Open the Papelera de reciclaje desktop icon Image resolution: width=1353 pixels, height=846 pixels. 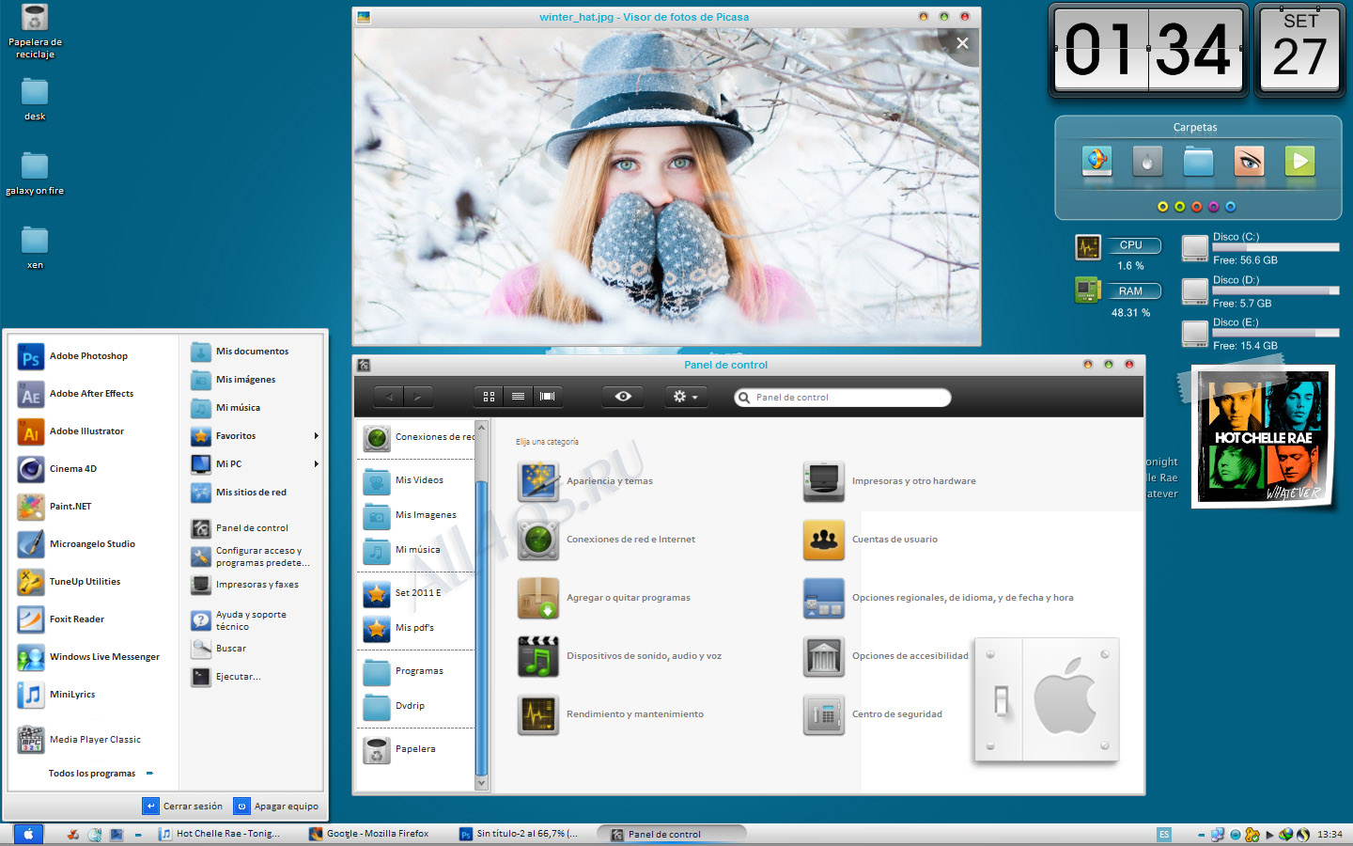(x=35, y=19)
